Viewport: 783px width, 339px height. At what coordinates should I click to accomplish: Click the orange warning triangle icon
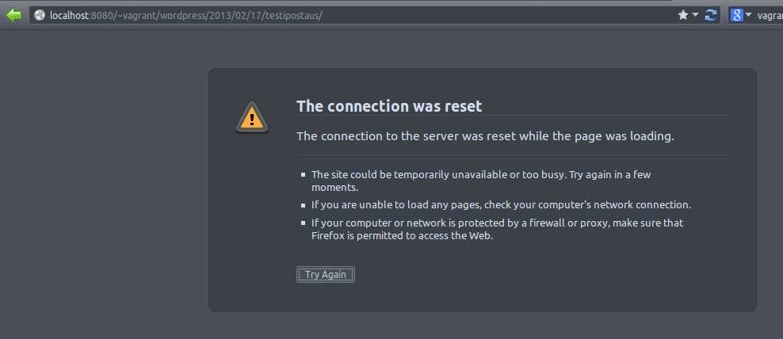coord(252,118)
